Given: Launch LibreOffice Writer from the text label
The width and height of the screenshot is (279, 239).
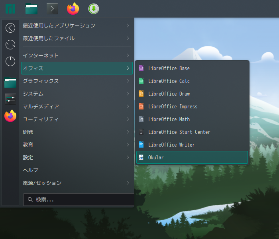Looking at the screenshot, I should (171, 145).
